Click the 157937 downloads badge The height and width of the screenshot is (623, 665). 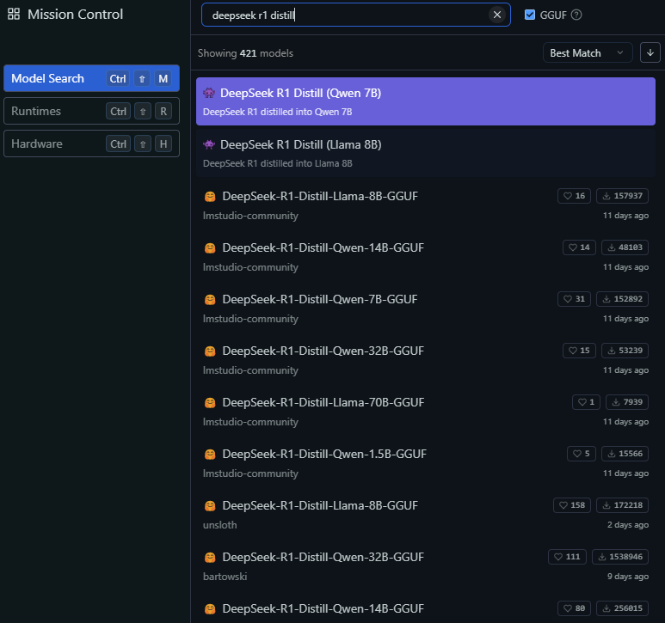point(622,196)
